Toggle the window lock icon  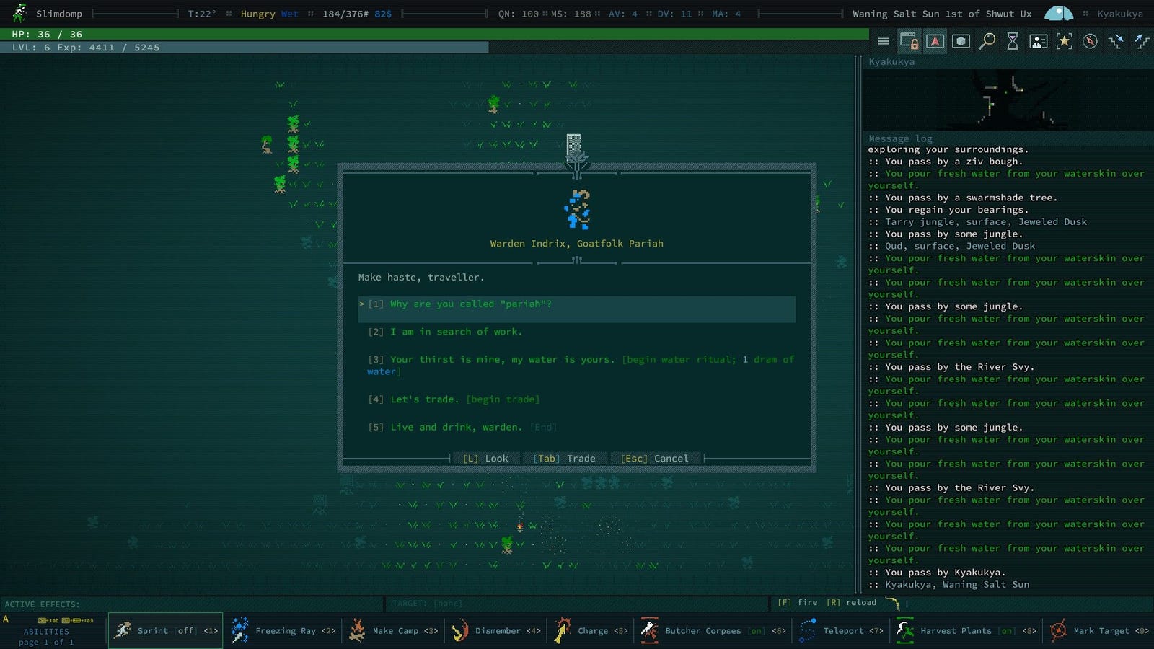click(x=909, y=41)
